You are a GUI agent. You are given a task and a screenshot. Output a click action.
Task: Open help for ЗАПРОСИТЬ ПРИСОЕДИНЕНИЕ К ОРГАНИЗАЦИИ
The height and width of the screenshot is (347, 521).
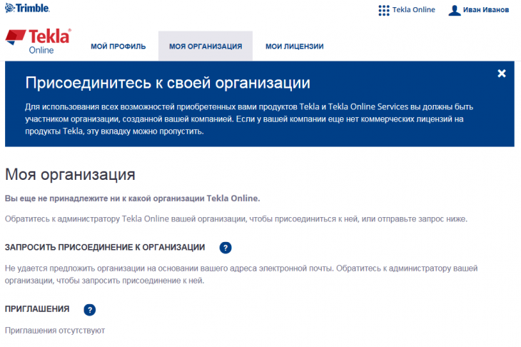[x=226, y=248]
